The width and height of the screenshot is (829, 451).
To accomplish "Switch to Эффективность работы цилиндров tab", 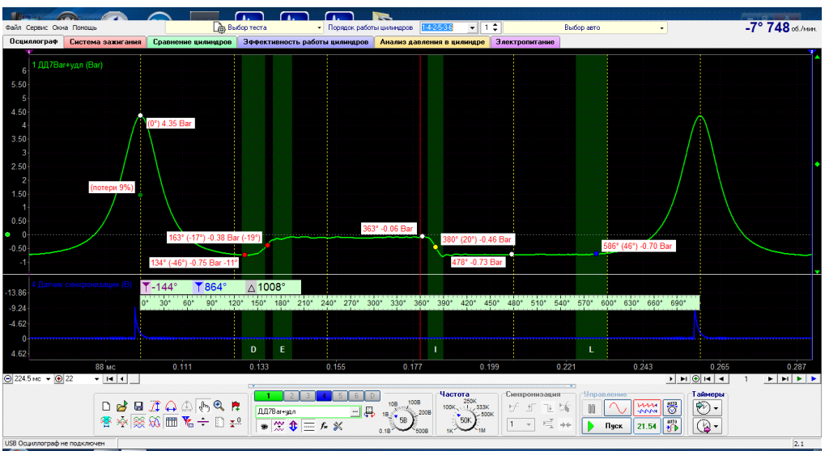I will [x=305, y=42].
